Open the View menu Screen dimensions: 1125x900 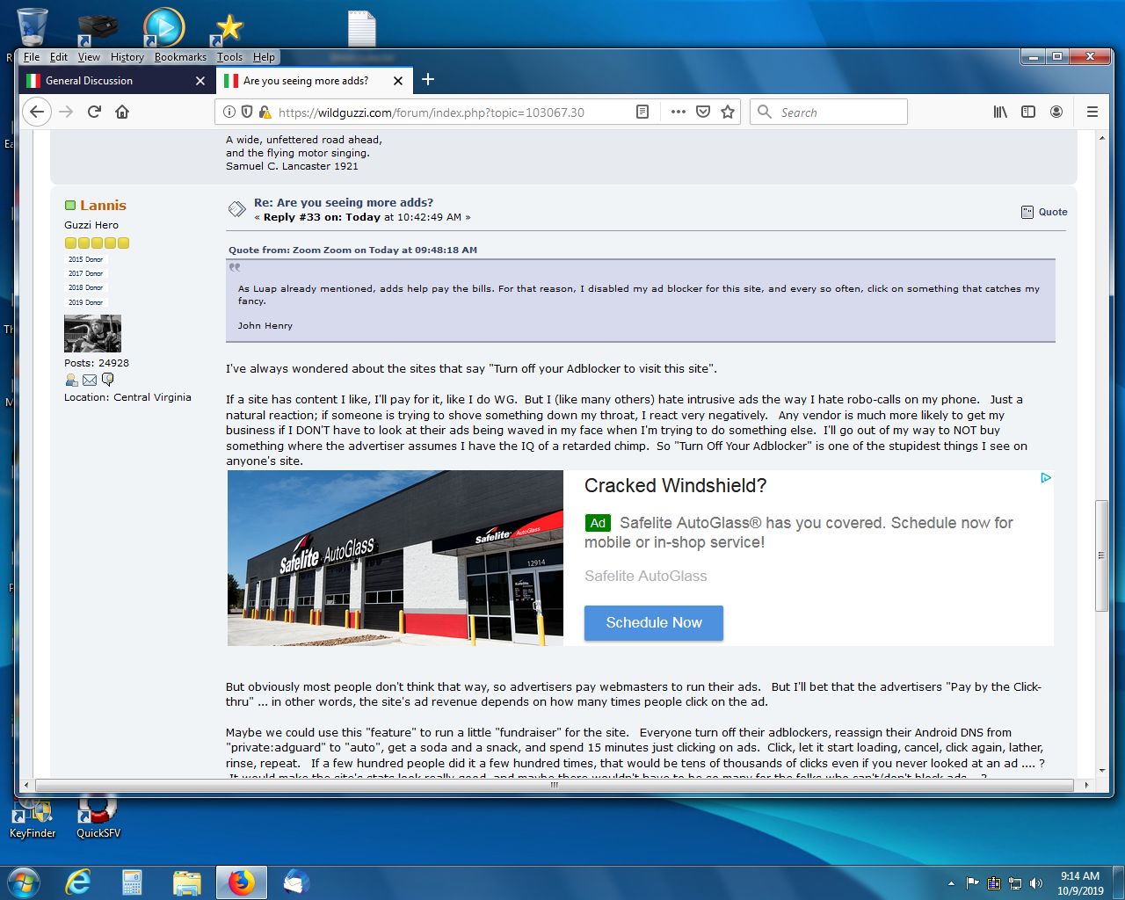(89, 57)
